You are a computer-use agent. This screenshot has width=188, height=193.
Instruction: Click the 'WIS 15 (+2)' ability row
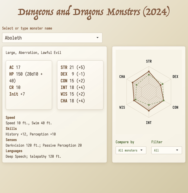73,94
